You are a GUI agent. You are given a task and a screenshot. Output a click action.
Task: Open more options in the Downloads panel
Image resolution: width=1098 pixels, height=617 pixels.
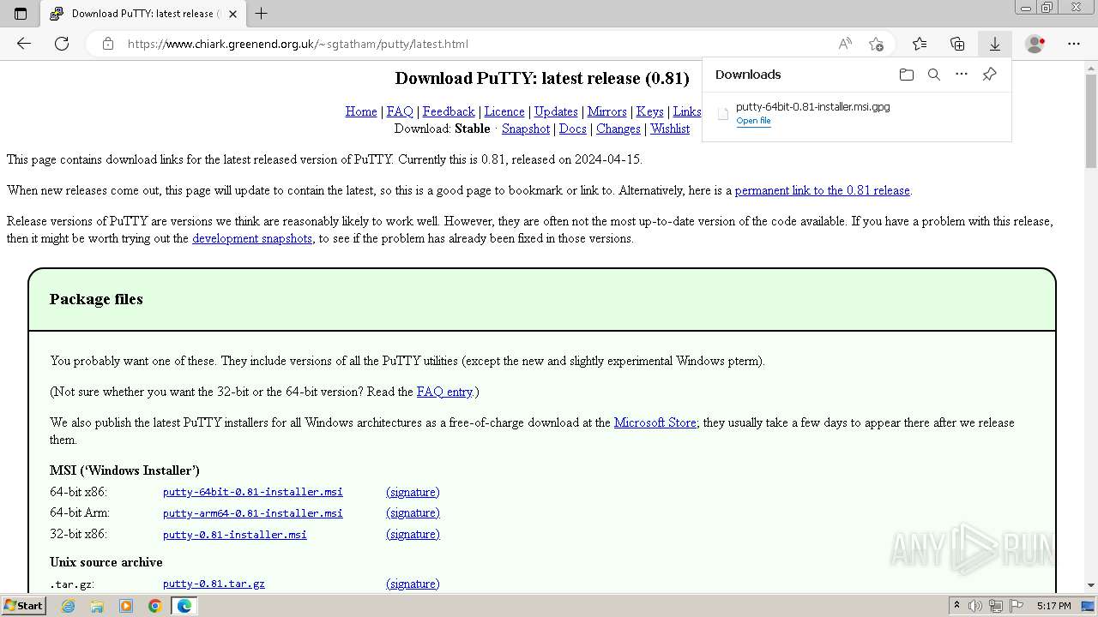pyautogui.click(x=962, y=75)
